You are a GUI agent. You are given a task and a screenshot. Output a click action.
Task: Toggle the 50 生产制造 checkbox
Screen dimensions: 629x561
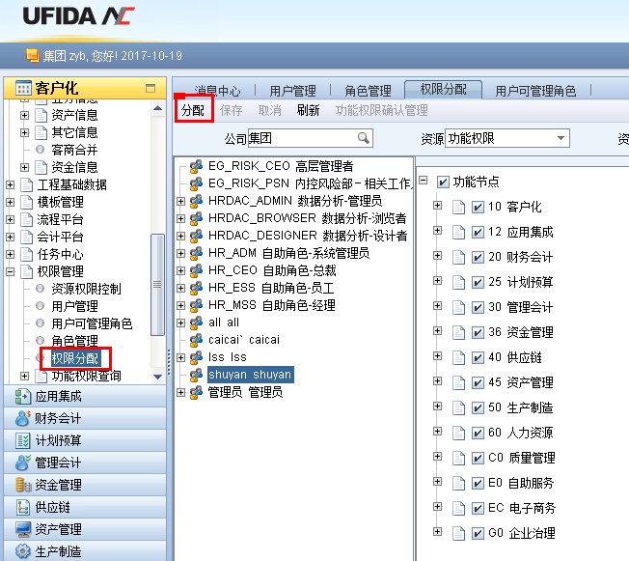coord(478,408)
